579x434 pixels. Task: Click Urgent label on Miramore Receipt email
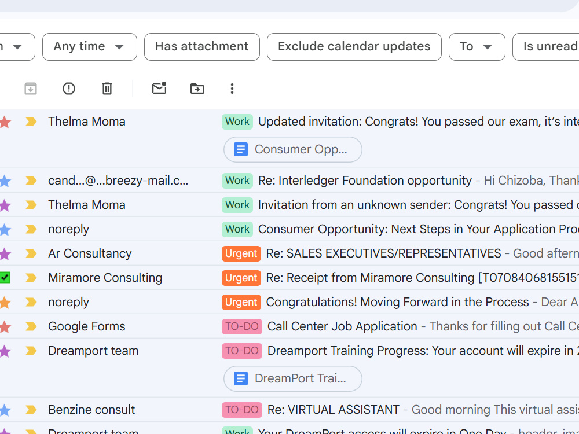point(241,278)
